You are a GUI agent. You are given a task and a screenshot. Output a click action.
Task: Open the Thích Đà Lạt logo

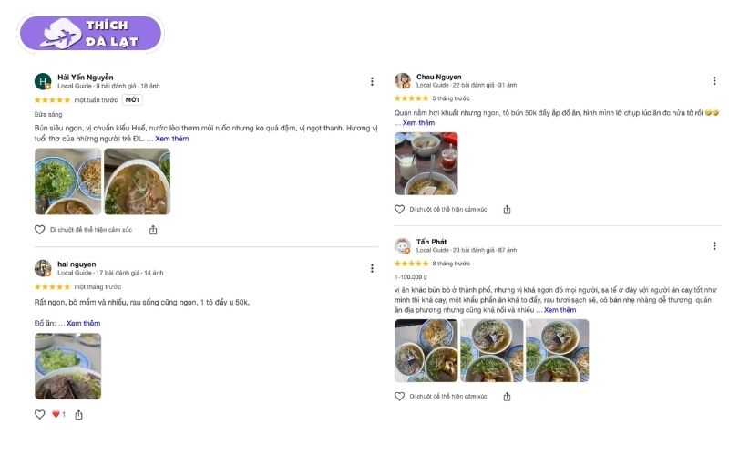coord(90,34)
